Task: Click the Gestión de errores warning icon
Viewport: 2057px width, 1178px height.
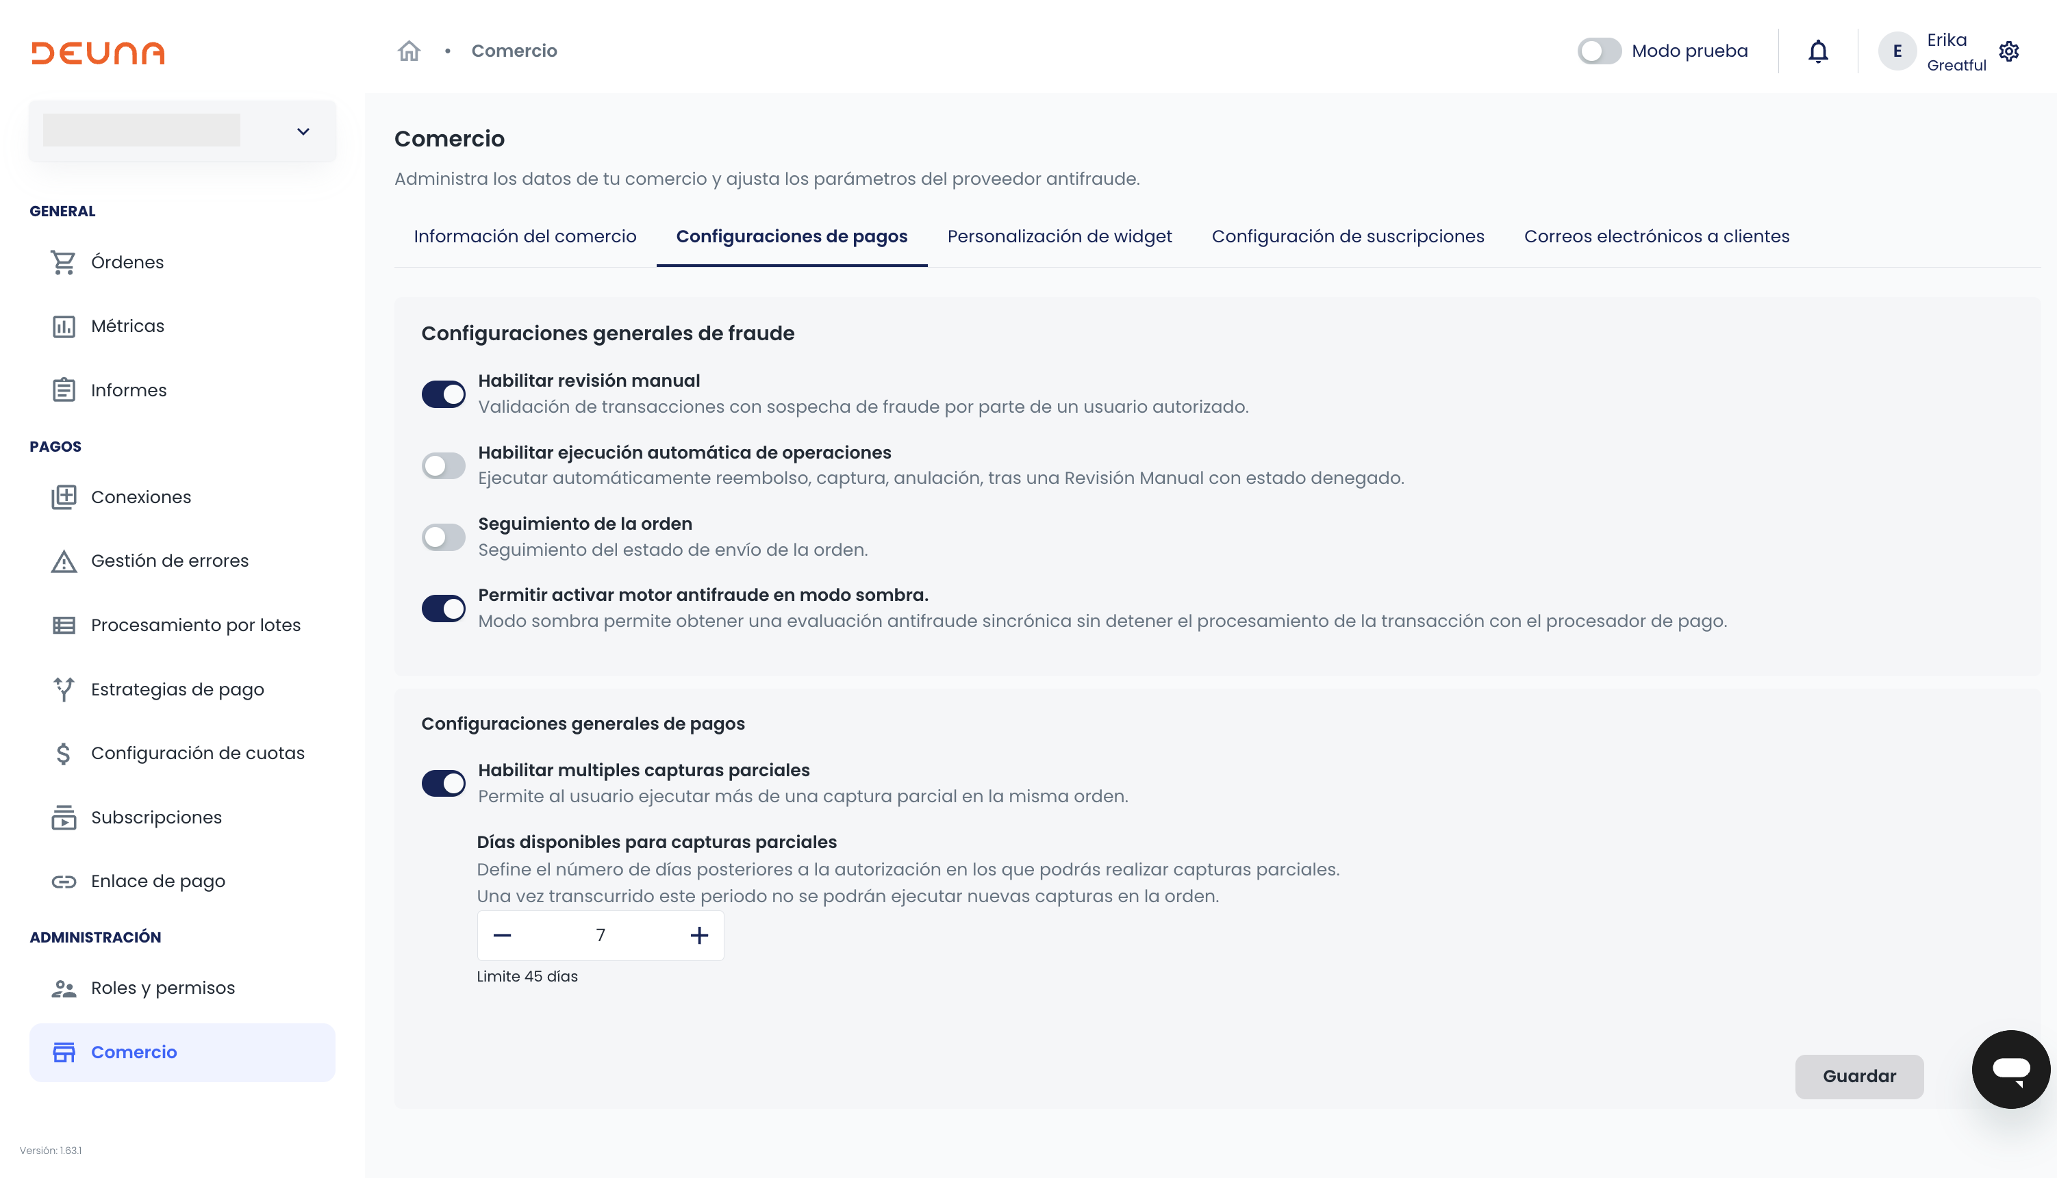Action: (x=63, y=561)
